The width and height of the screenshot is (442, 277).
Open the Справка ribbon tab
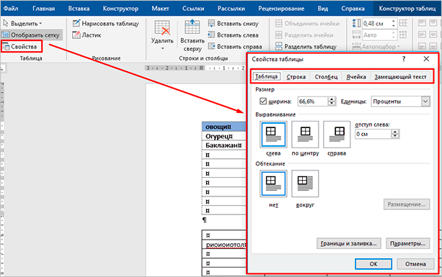(x=353, y=9)
